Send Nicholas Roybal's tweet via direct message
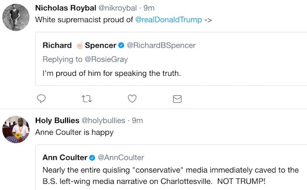 click(x=177, y=99)
